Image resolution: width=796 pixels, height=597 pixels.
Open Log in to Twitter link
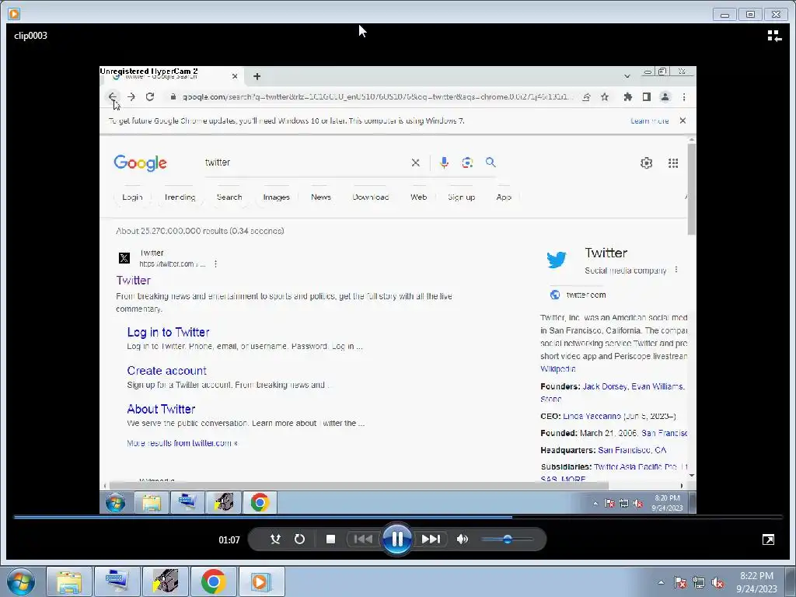[x=168, y=332]
